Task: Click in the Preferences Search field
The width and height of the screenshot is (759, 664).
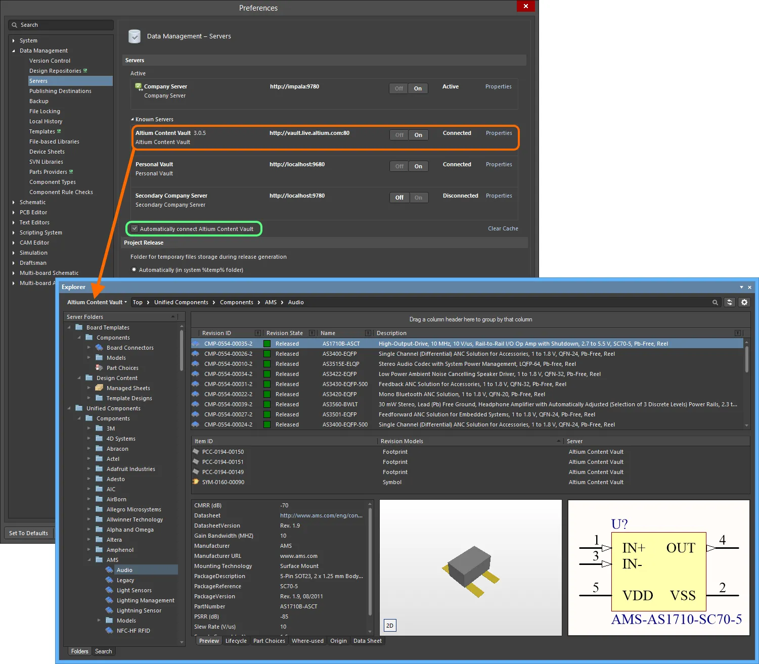Action: [61, 25]
